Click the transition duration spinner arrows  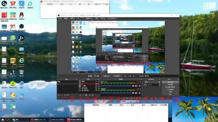[x=159, y=85]
